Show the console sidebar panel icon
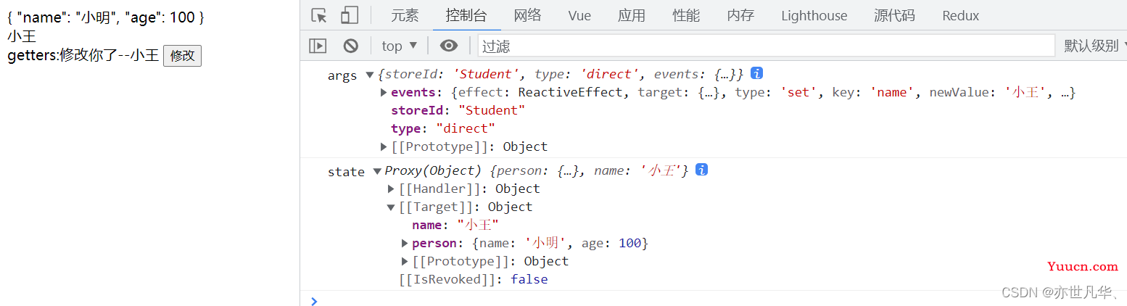 pos(318,46)
